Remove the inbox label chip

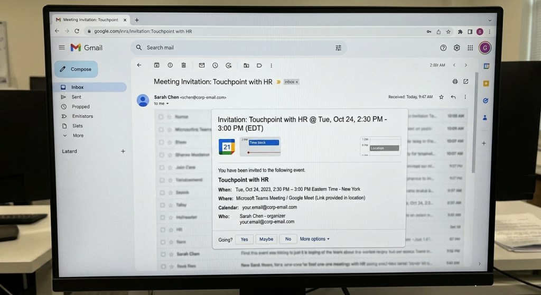point(297,82)
